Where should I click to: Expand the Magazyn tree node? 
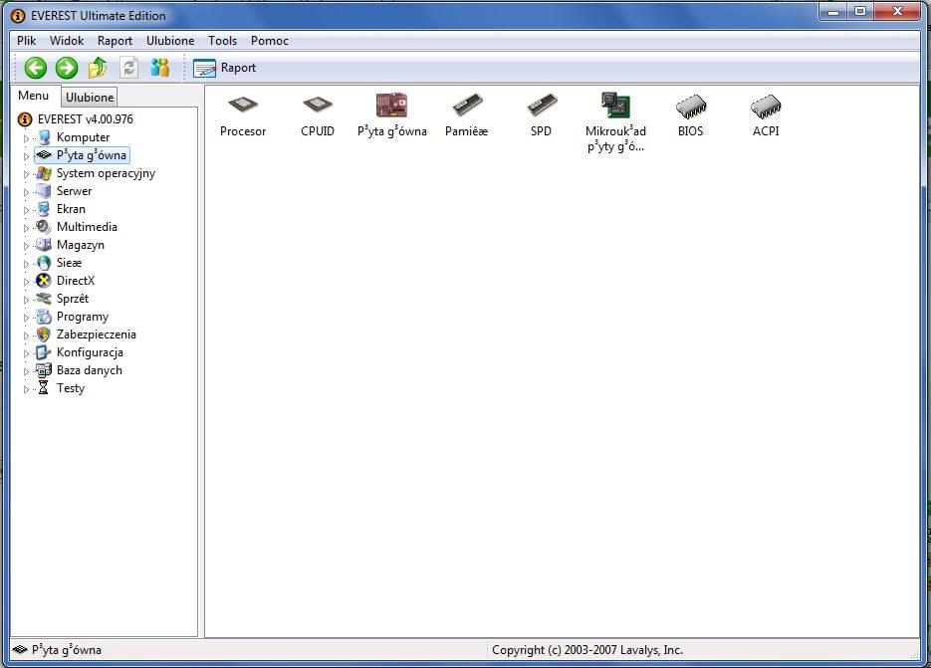tap(26, 246)
